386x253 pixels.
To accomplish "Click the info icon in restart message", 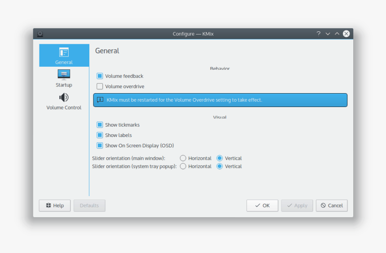I will click(100, 100).
